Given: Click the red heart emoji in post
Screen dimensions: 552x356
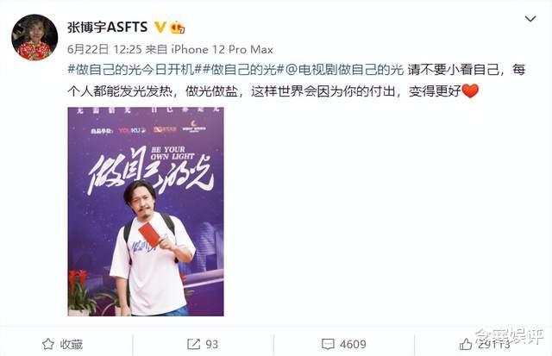Looking at the screenshot, I should 470,91.
